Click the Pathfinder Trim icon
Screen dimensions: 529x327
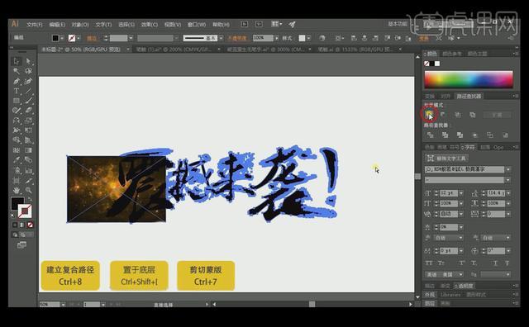[445, 135]
